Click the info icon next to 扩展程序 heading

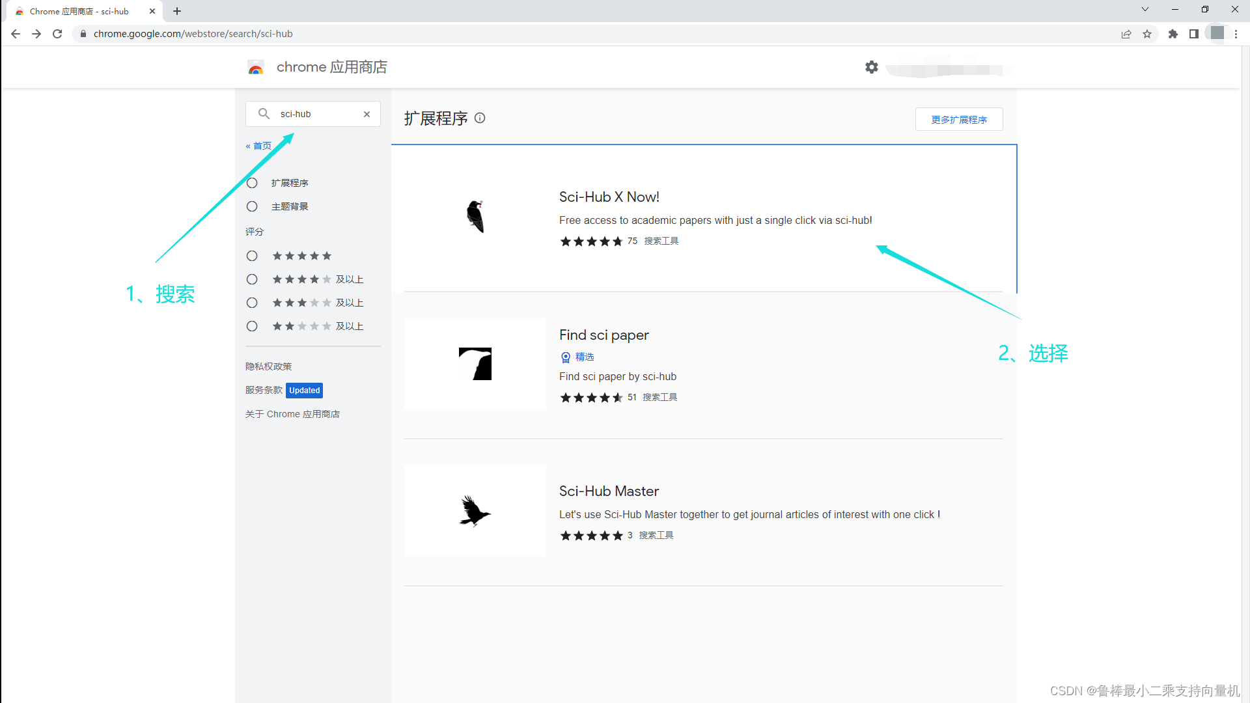point(480,118)
